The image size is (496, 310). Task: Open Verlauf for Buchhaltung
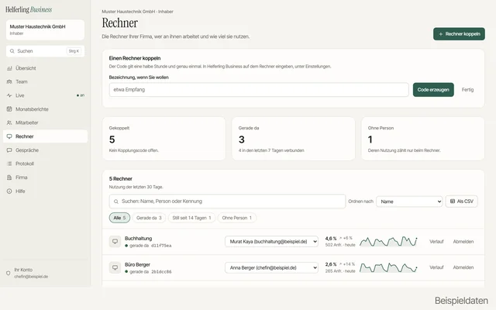pos(436,242)
